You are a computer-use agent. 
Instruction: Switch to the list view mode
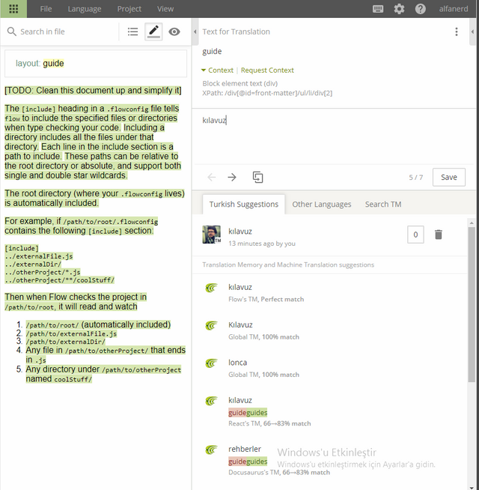coord(132,31)
